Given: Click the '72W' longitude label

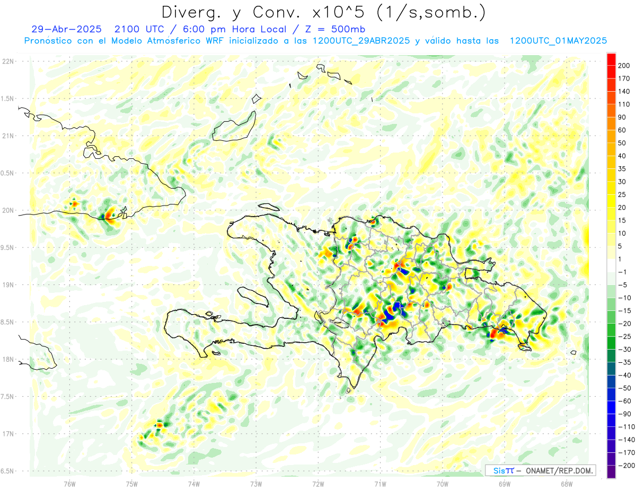Looking at the screenshot, I should [x=318, y=484].
